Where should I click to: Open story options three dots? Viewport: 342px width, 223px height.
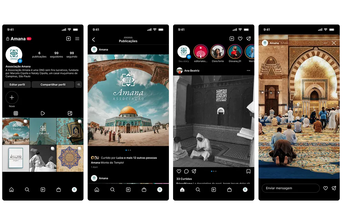[325, 43]
